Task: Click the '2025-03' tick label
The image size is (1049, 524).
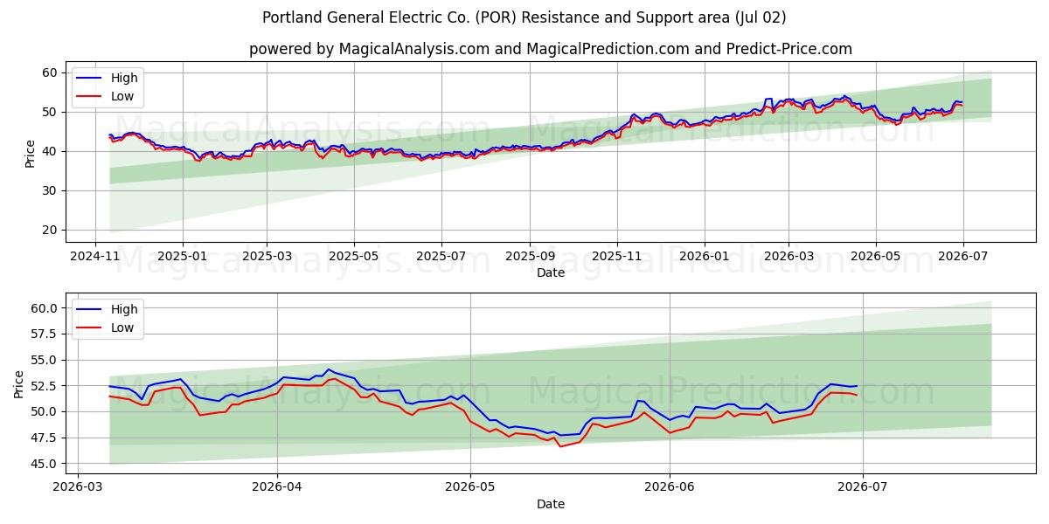Action: click(266, 256)
